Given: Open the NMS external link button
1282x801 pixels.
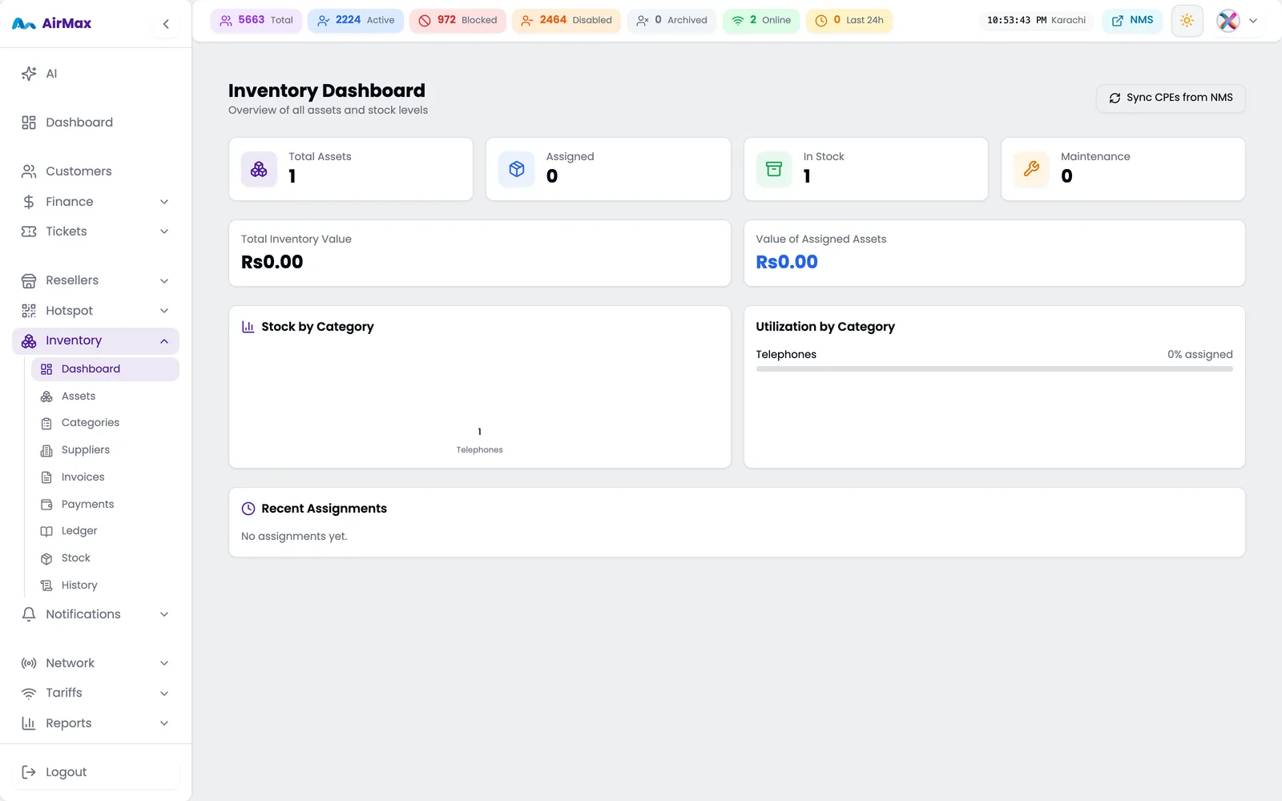Looking at the screenshot, I should 1132,21.
